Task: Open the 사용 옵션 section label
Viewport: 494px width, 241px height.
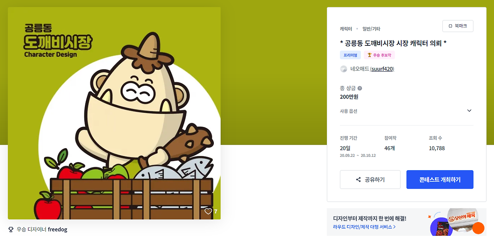Action: point(349,111)
